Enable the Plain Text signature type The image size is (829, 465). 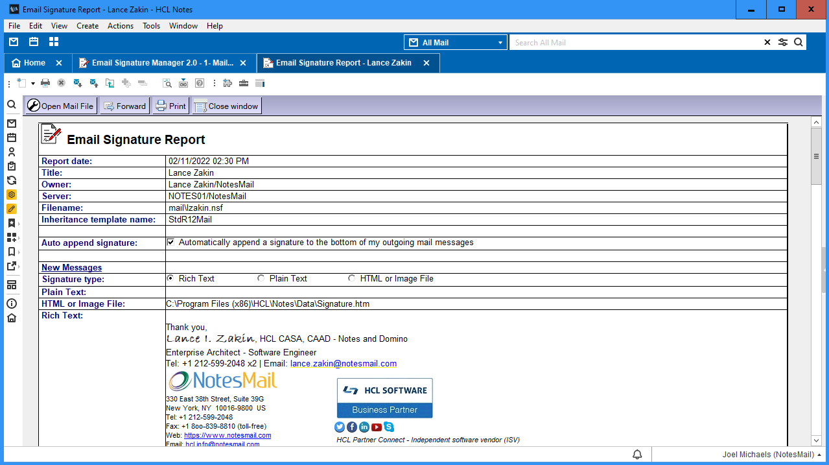261,278
